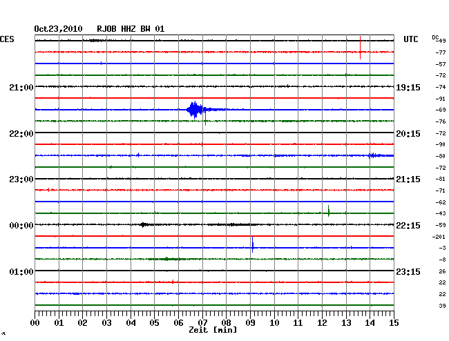
Task: Click the DC column header
Action: (x=435, y=37)
